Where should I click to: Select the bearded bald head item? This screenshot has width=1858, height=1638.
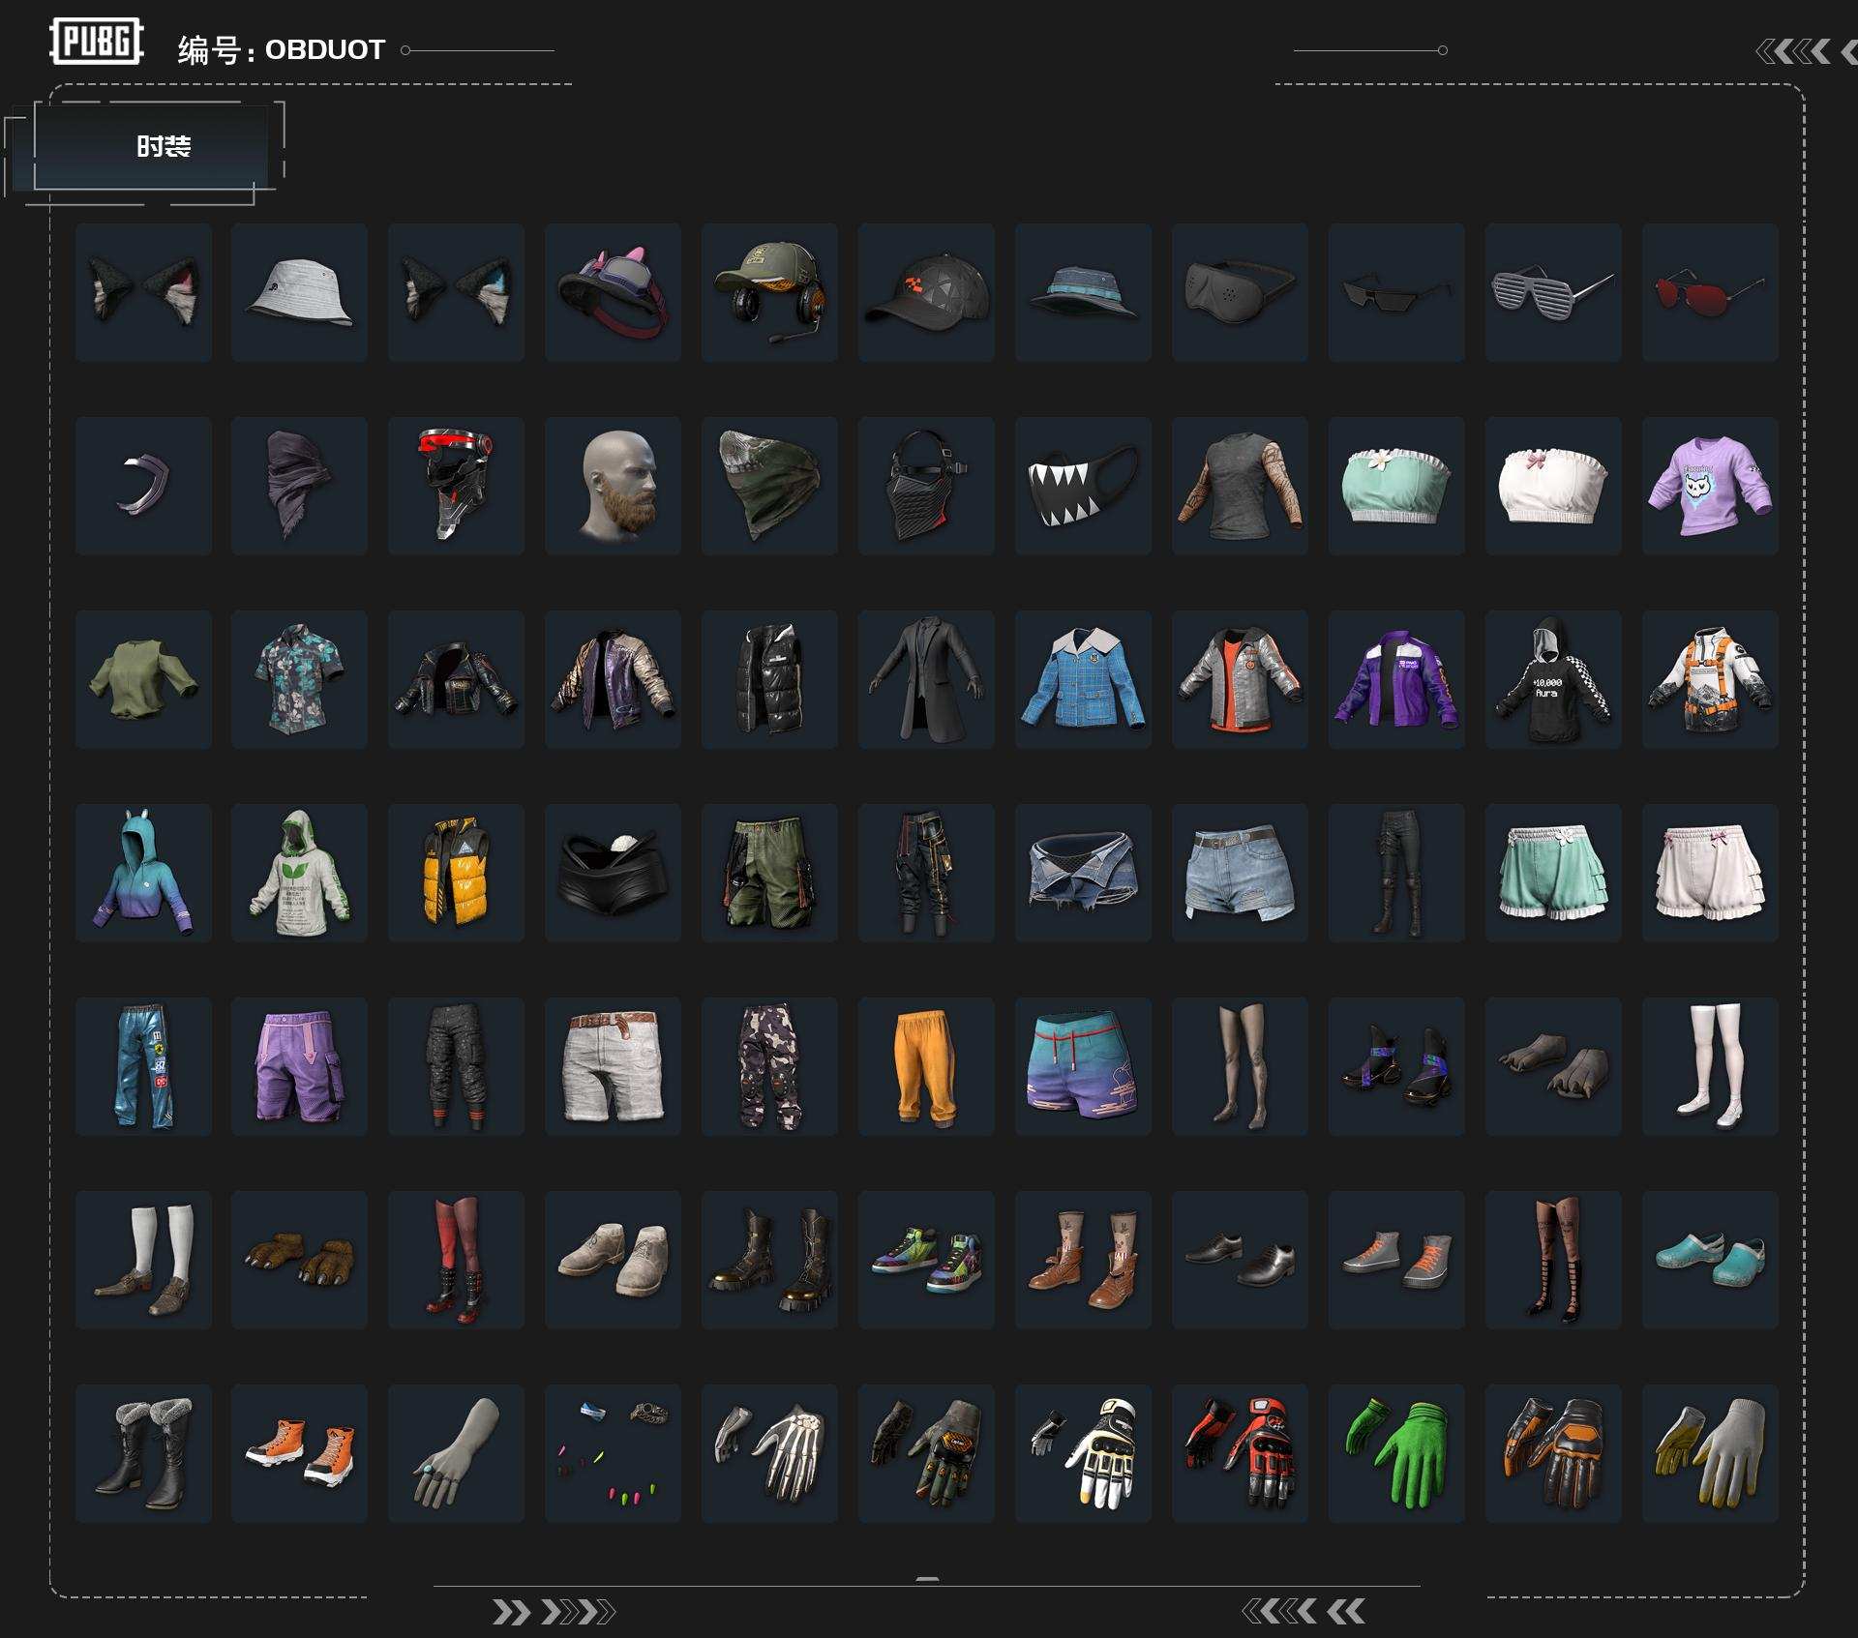pos(613,486)
